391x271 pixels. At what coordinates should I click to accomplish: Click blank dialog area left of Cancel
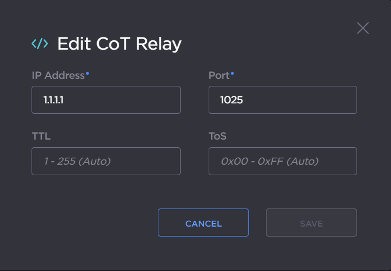tap(88, 223)
